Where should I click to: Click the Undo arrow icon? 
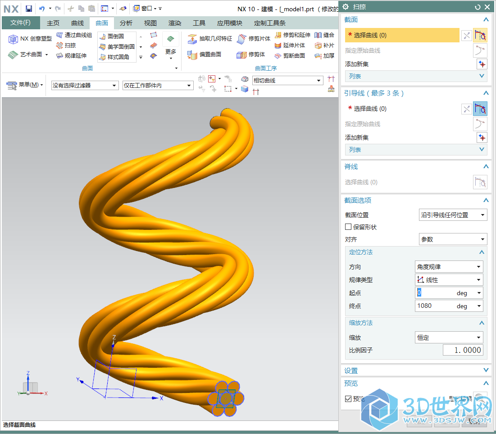pos(41,9)
